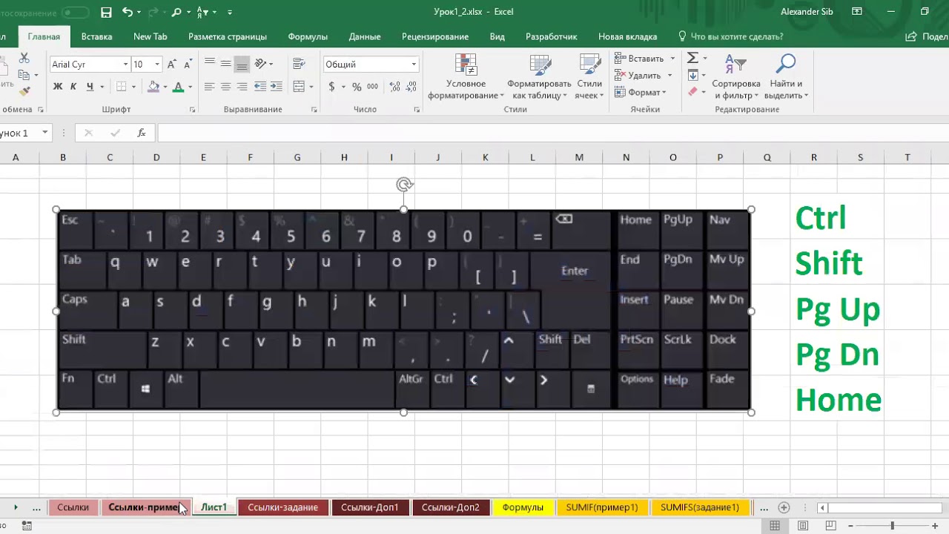Viewport: 949px width, 534px height.
Task: Open the Вид ribbon tab
Action: pyautogui.click(x=497, y=36)
